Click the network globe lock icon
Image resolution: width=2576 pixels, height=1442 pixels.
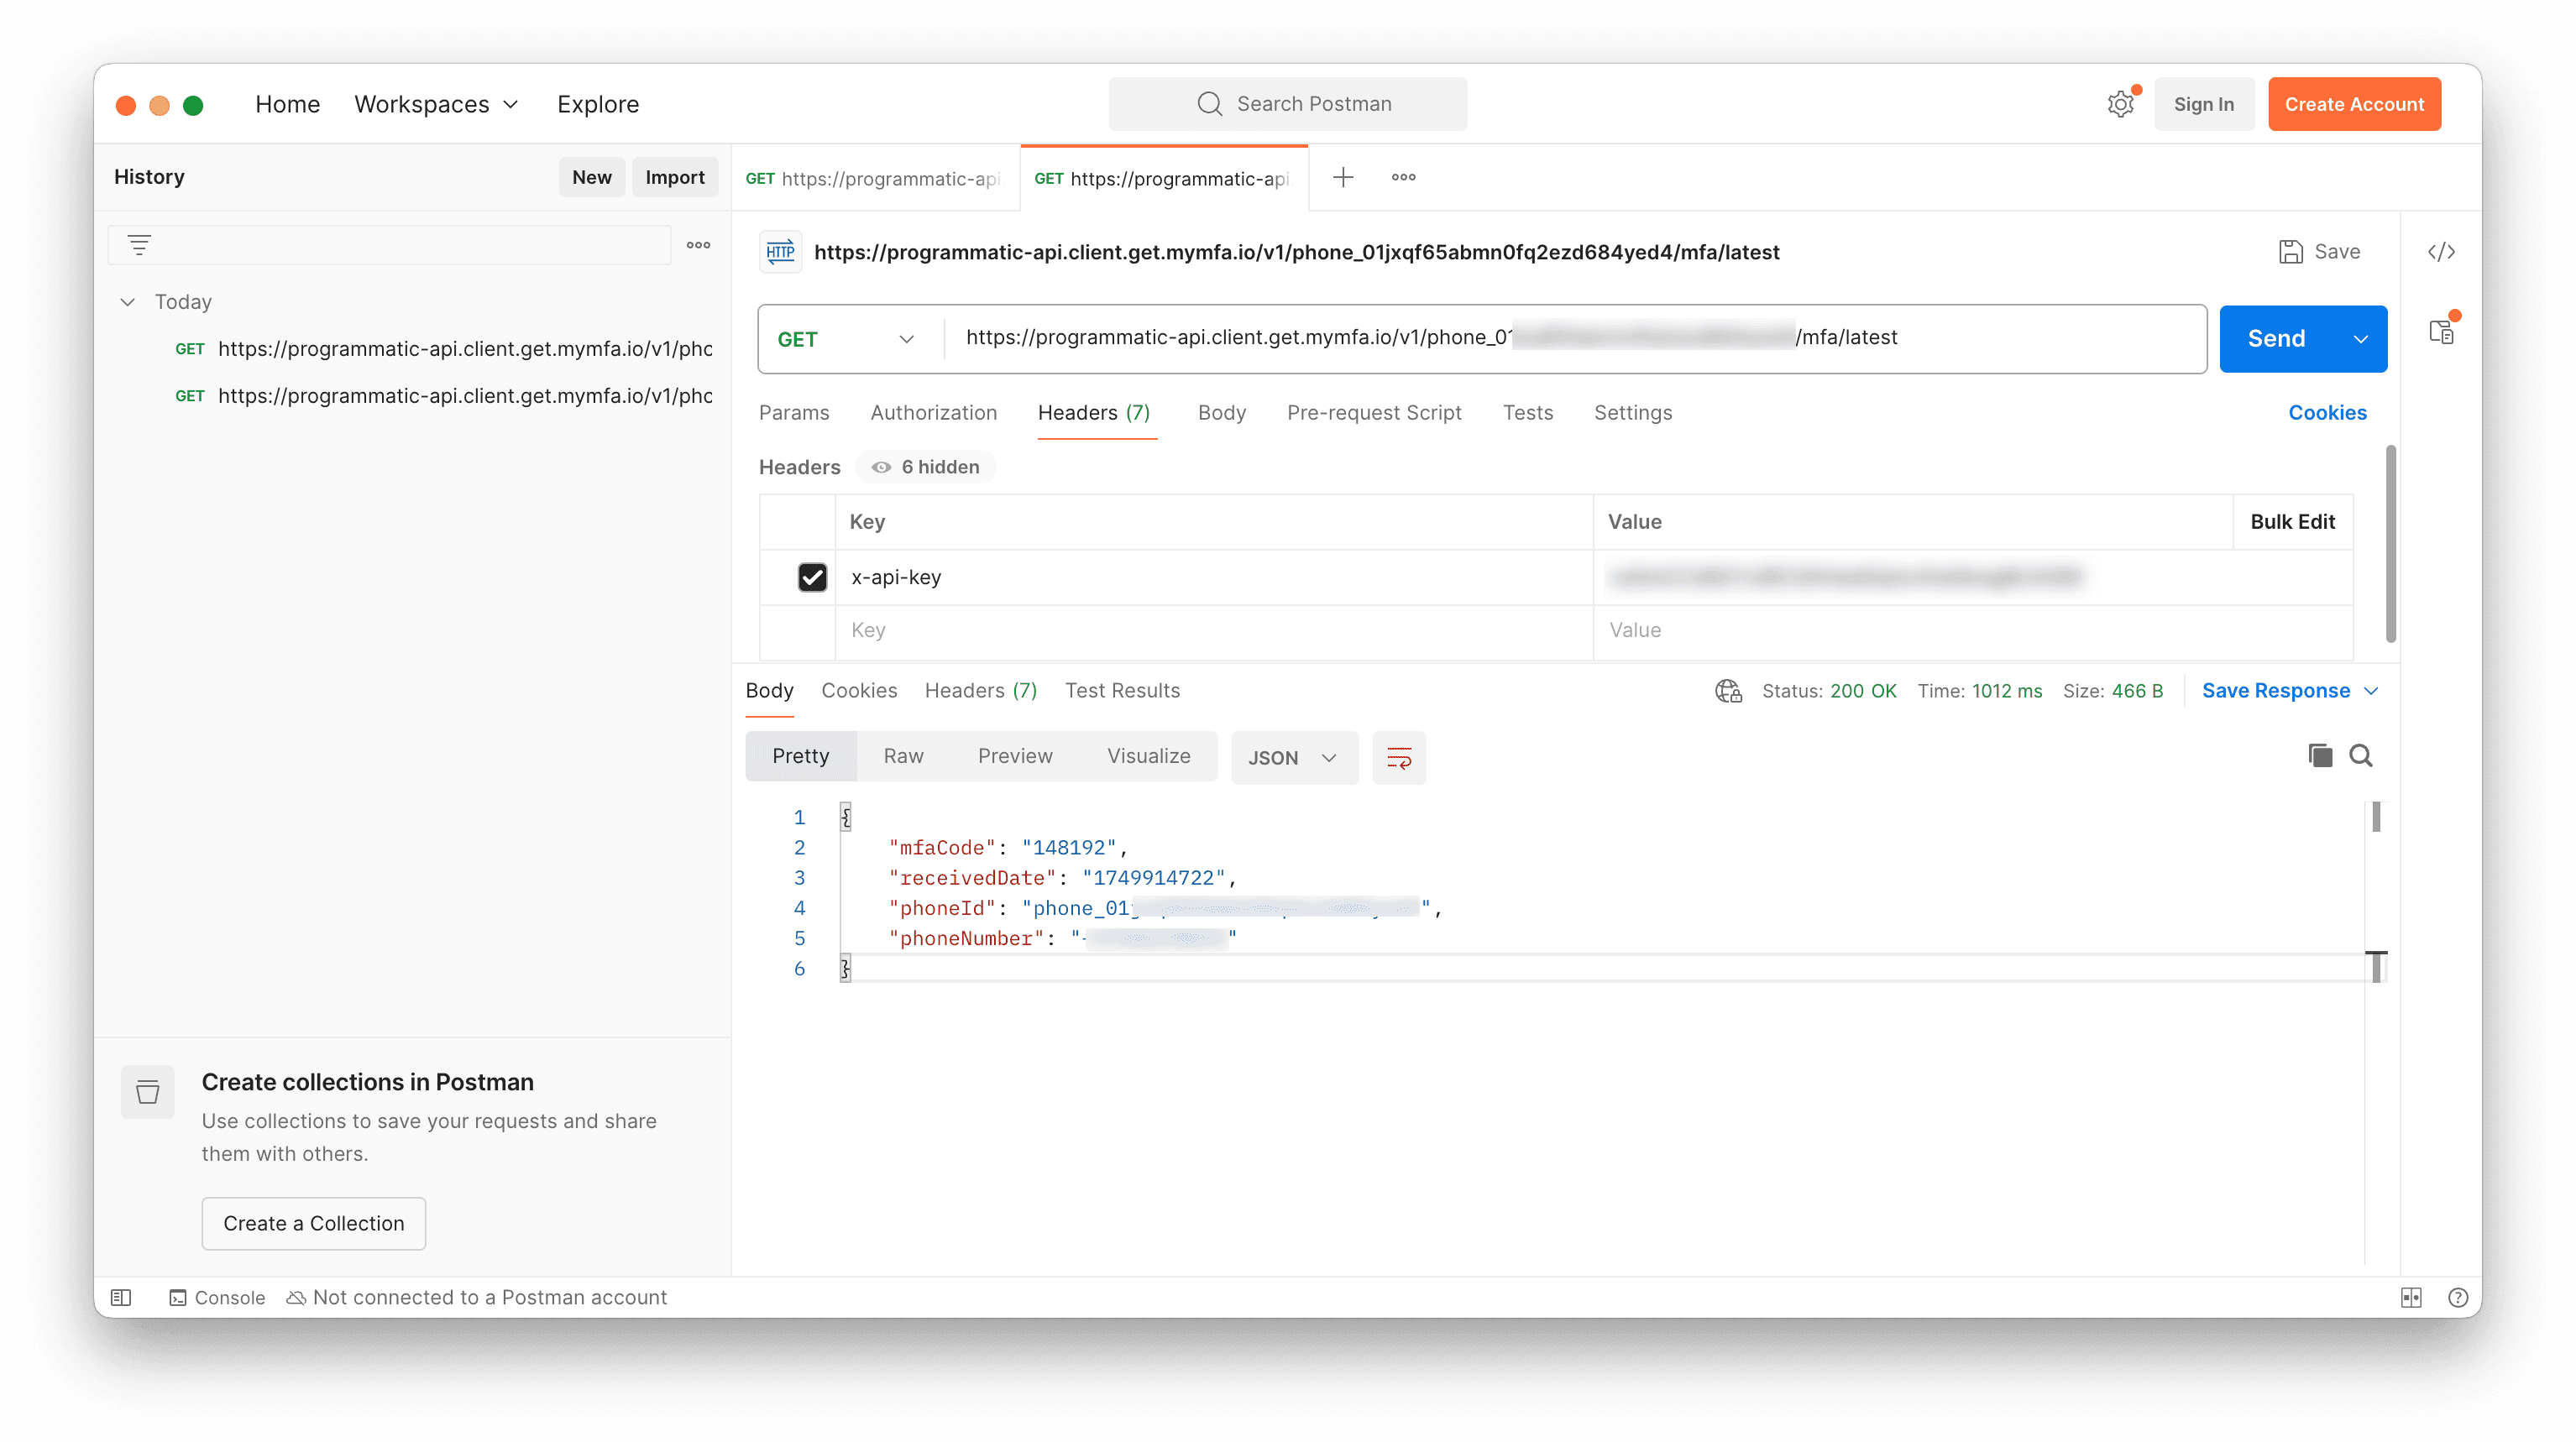pos(1728,691)
